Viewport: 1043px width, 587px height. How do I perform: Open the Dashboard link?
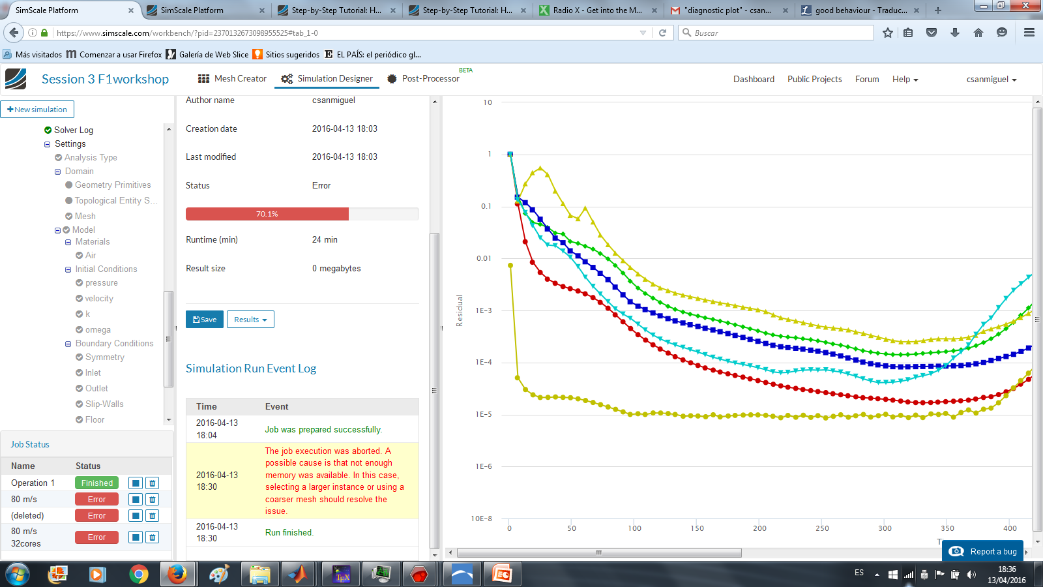pos(754,79)
